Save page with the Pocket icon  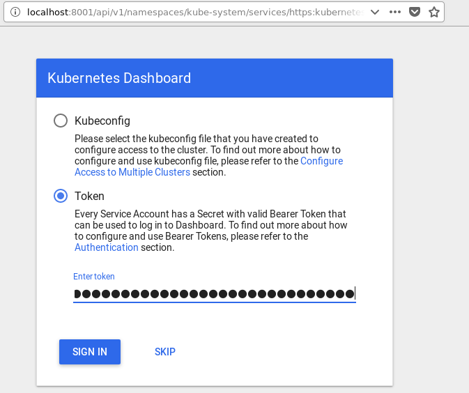(414, 13)
